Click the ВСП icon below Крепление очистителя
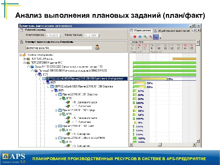Image resolution: width=220 pixels, height=165 pixels. (48, 82)
